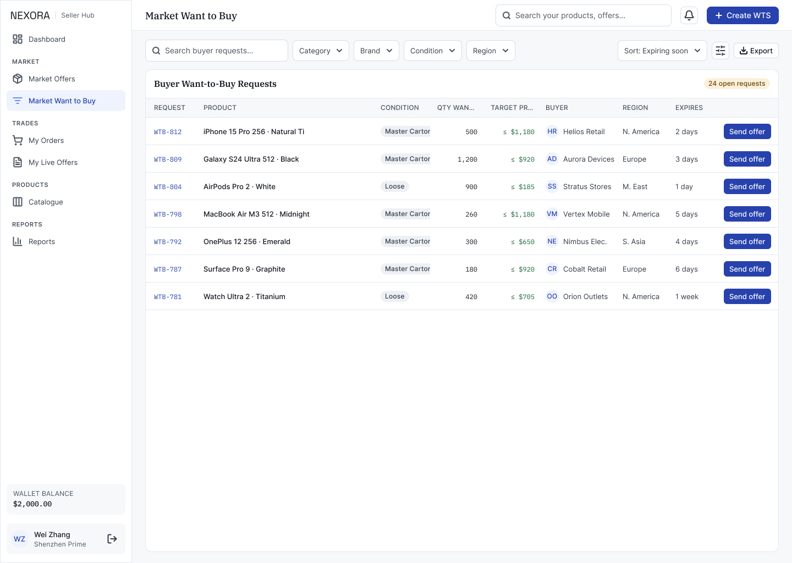Click the TARGET PR... column header
The height and width of the screenshot is (563, 792).
tap(512, 108)
